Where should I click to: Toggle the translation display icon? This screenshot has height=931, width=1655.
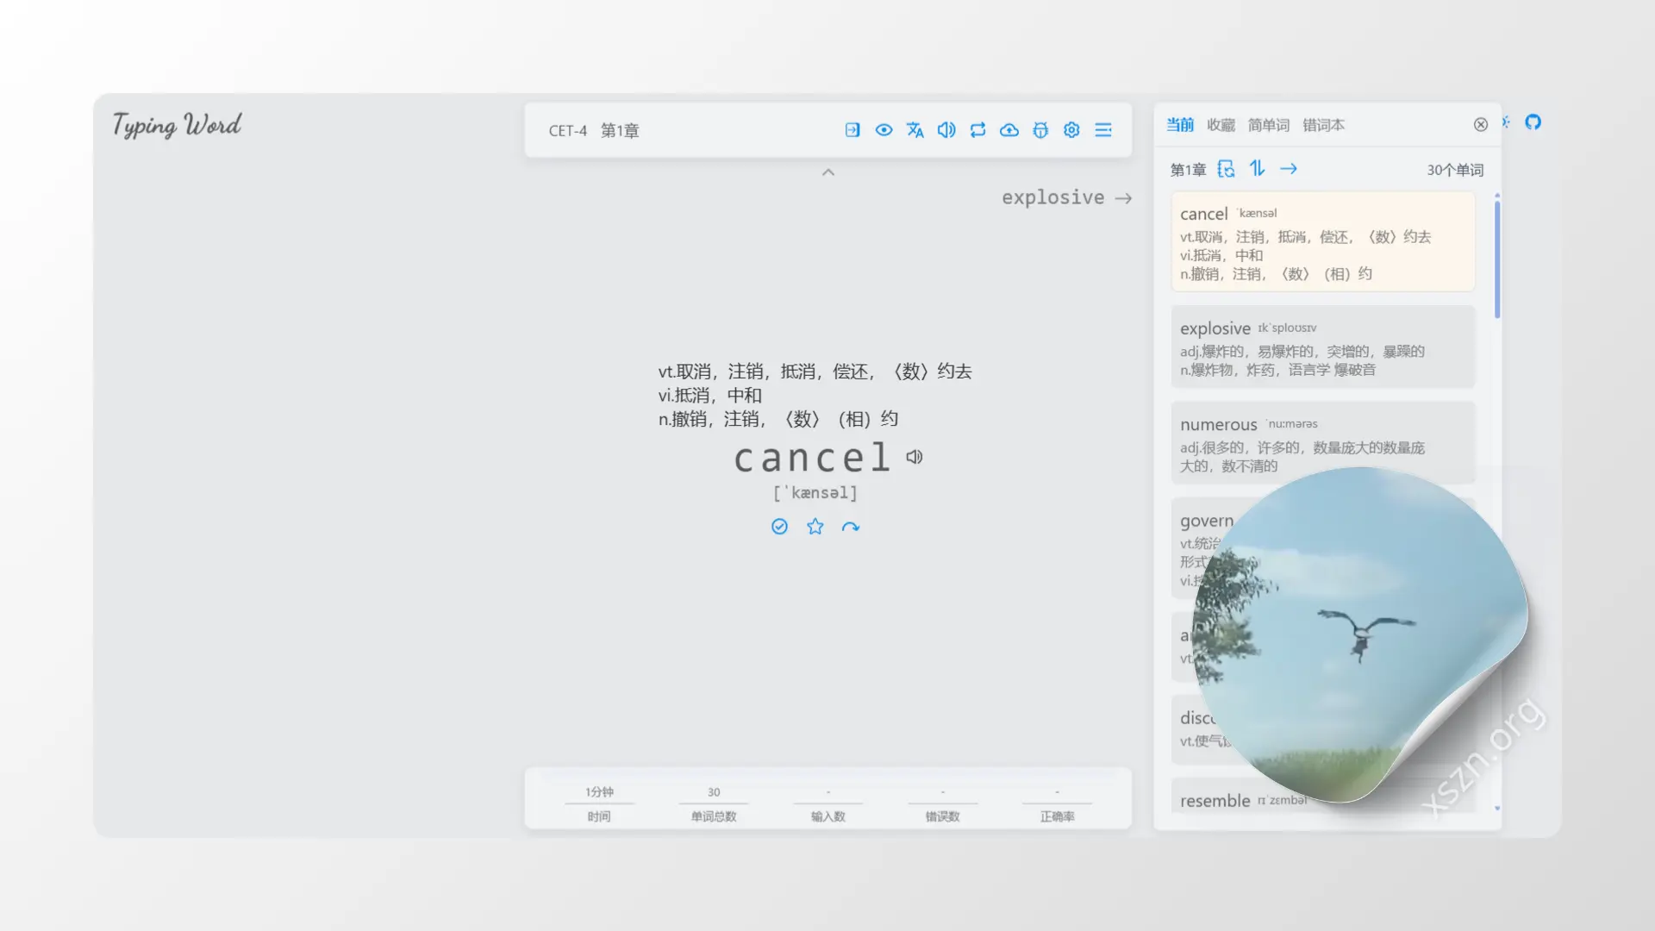click(x=915, y=130)
